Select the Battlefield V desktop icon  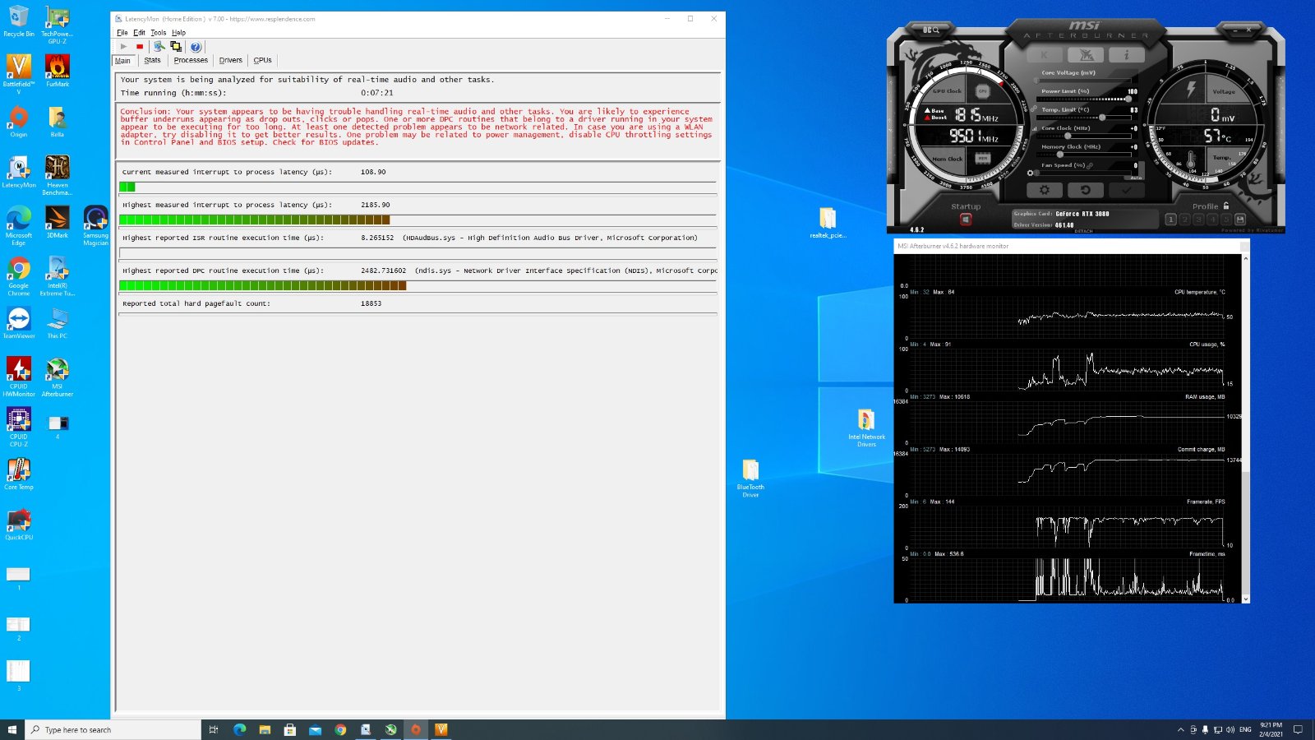click(x=19, y=74)
